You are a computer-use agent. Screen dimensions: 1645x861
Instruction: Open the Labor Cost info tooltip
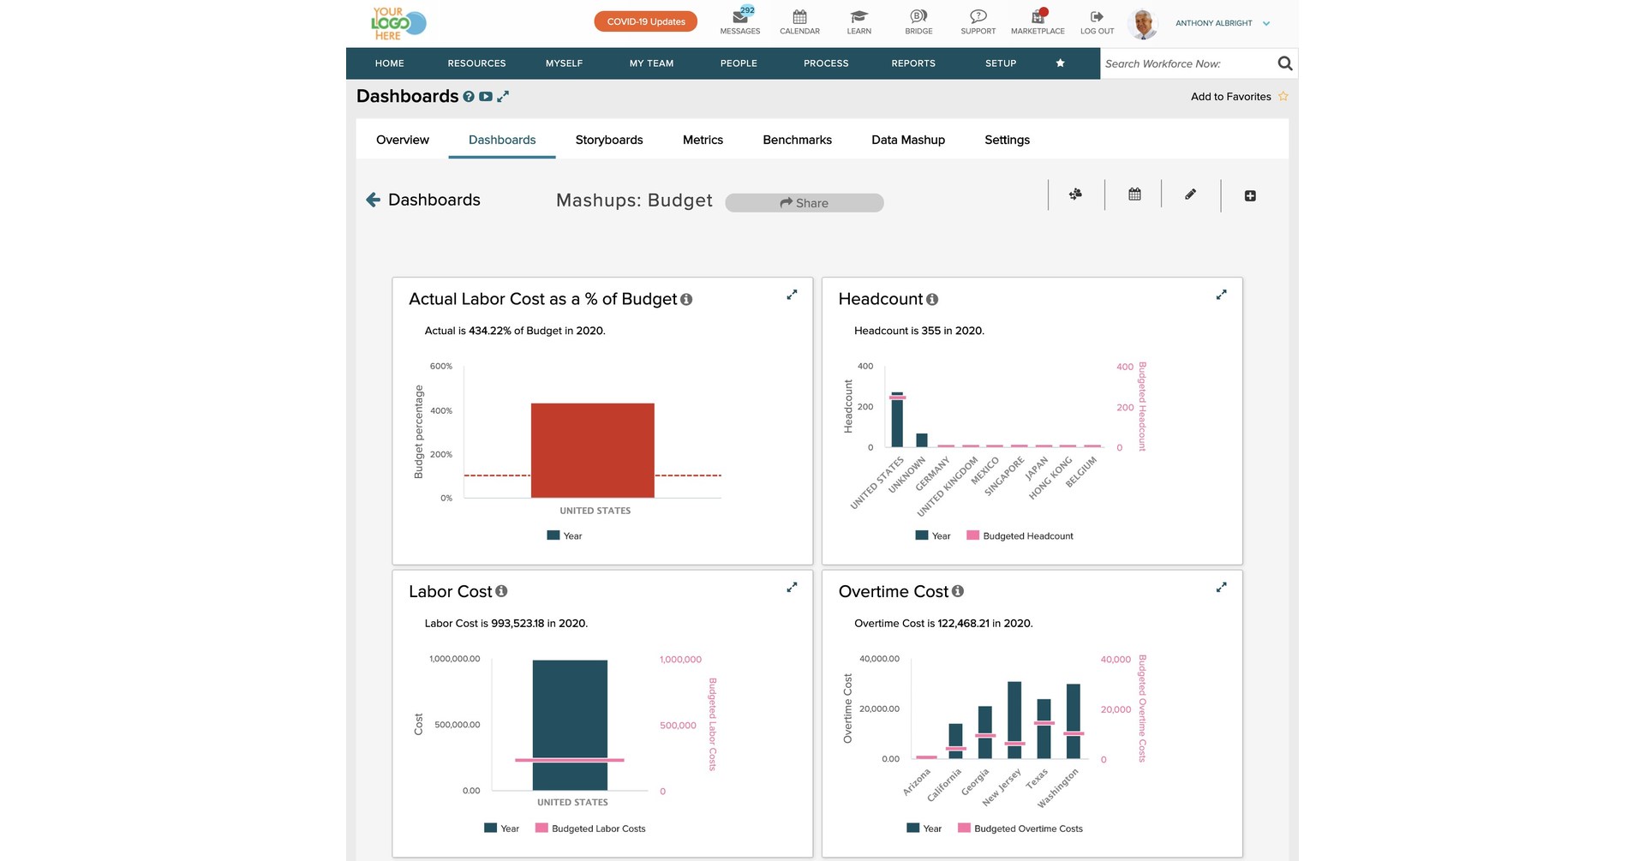pyautogui.click(x=501, y=591)
